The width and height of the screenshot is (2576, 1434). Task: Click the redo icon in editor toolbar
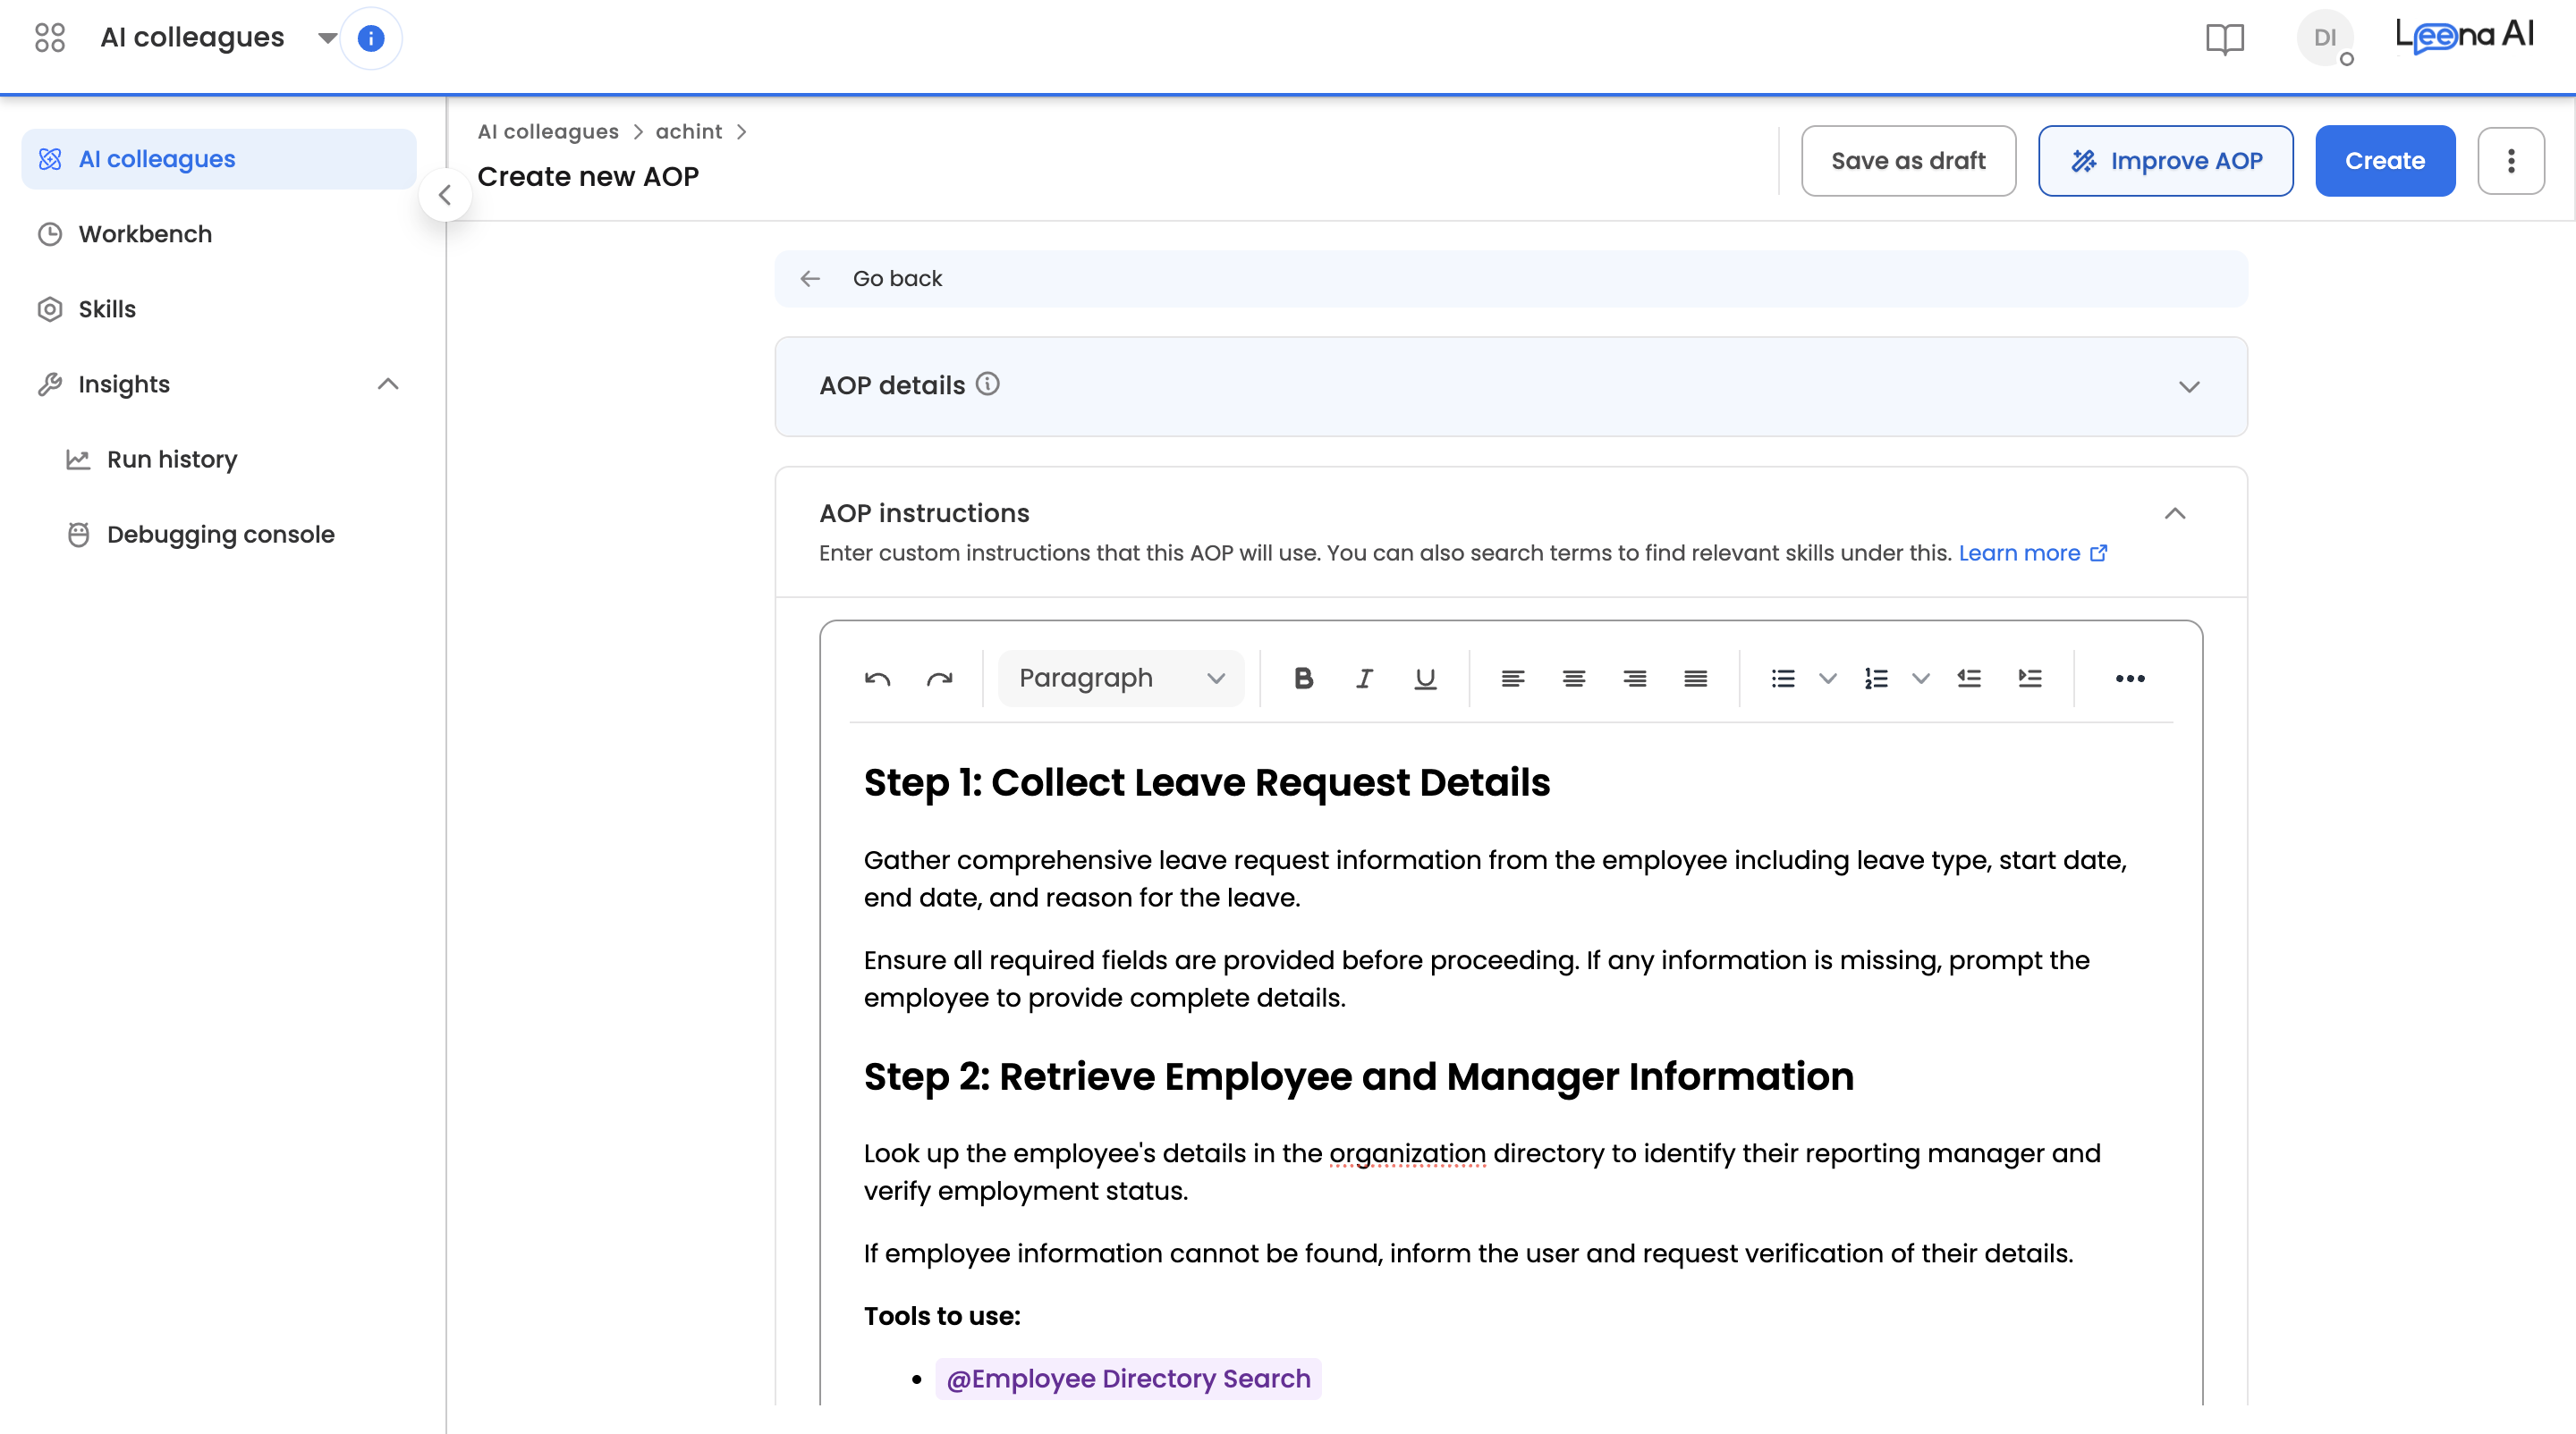tap(939, 679)
